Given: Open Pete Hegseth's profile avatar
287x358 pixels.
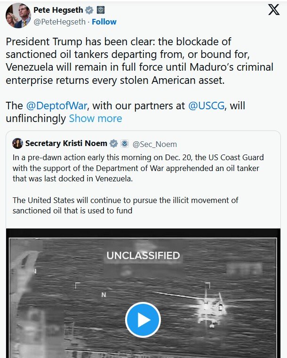Looking at the screenshot, I should click(x=18, y=16).
